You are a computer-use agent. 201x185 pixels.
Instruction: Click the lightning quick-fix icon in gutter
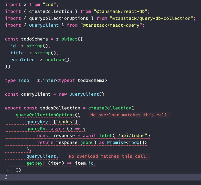pos(8,170)
